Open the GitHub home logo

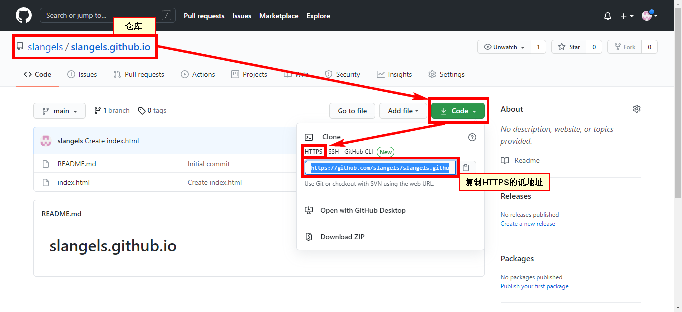(24, 15)
